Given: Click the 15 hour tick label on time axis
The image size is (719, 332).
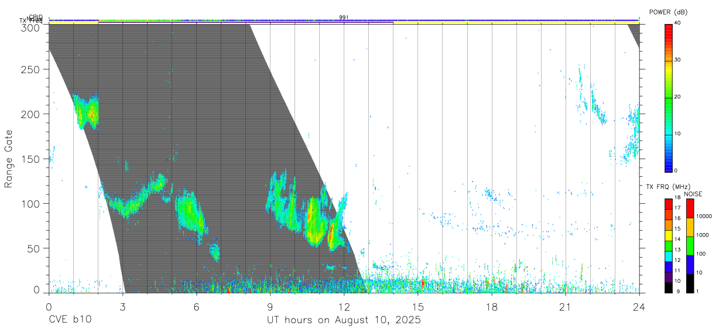Looking at the screenshot, I should coord(418,307).
